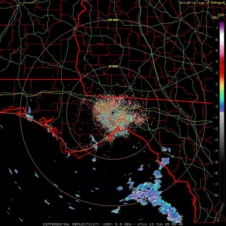226x226 pixels.
Task: Click the "[dB]" unit label above the scale
Action: pos(214,18)
